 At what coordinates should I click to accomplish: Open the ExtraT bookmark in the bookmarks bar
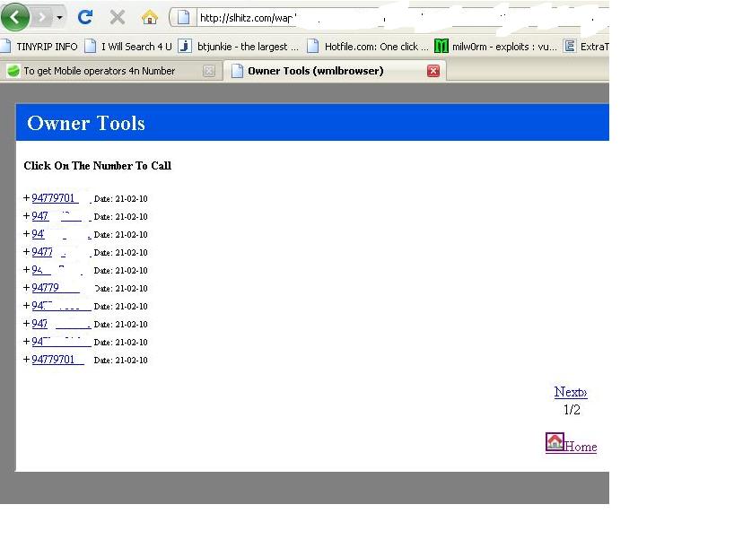[x=587, y=46]
